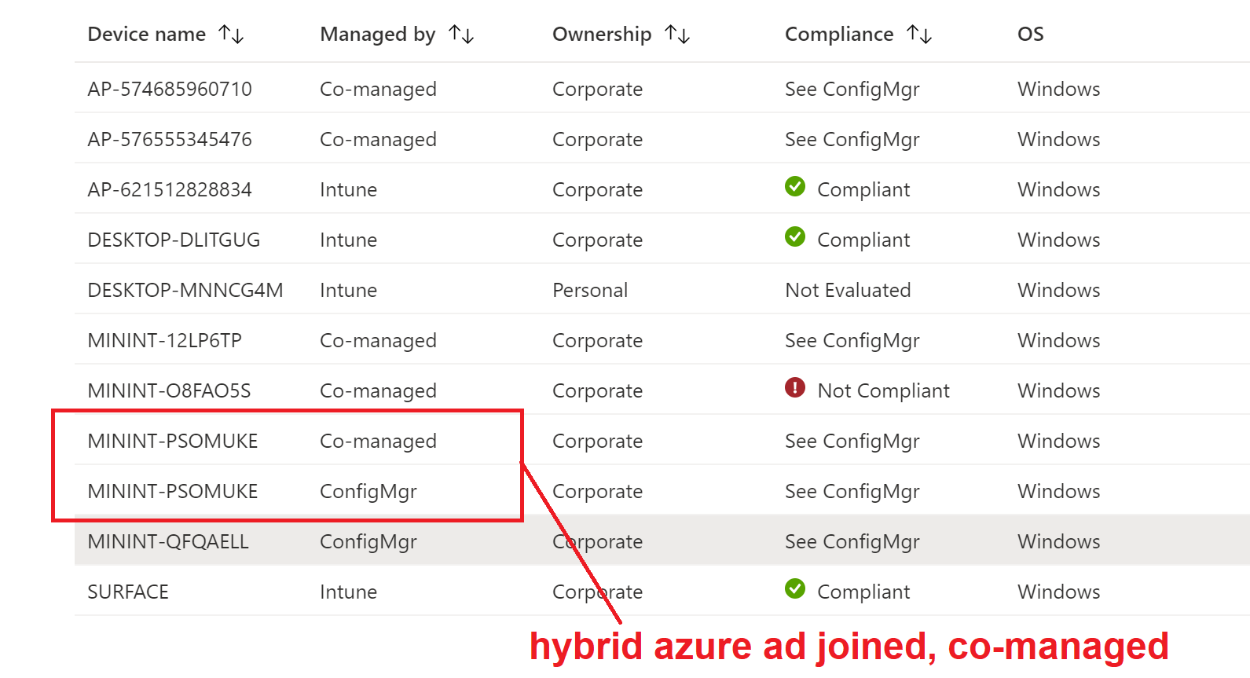Click Personal ownership for DESKTOP-MNNCG4M
The height and width of the screenshot is (678, 1250).
click(590, 290)
